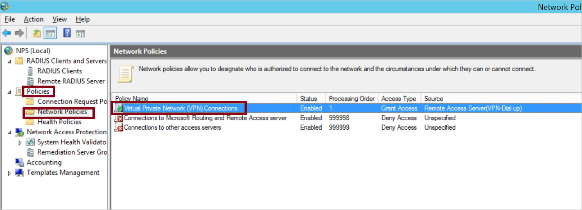Toggle the Show/Hide Action Pane icon
The width and height of the screenshot is (582, 210).
[80, 33]
